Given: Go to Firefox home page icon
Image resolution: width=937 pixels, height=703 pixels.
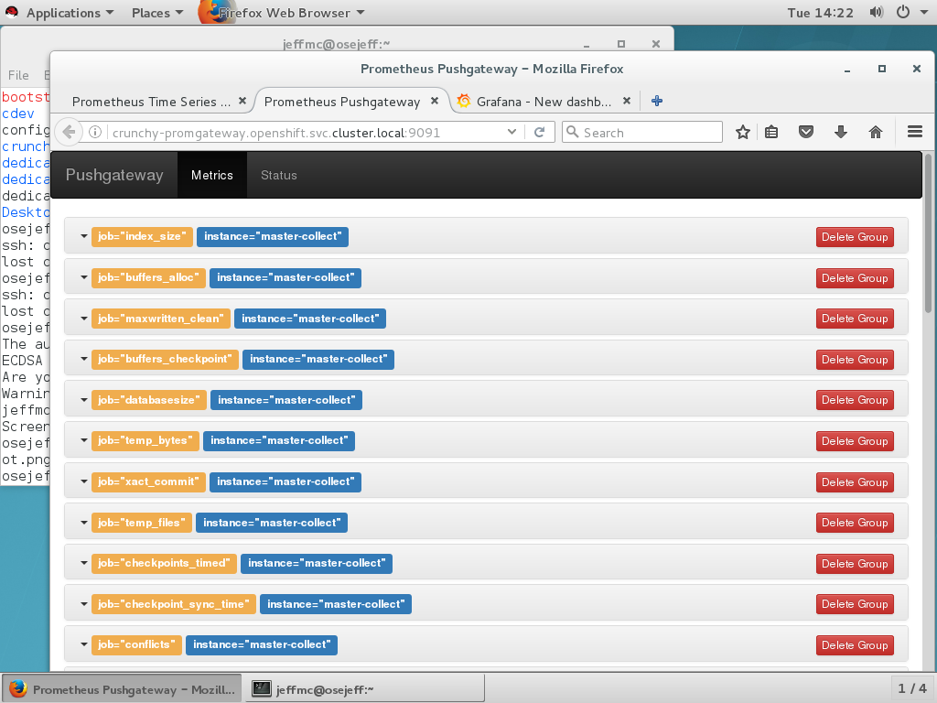Looking at the screenshot, I should pyautogui.click(x=876, y=132).
